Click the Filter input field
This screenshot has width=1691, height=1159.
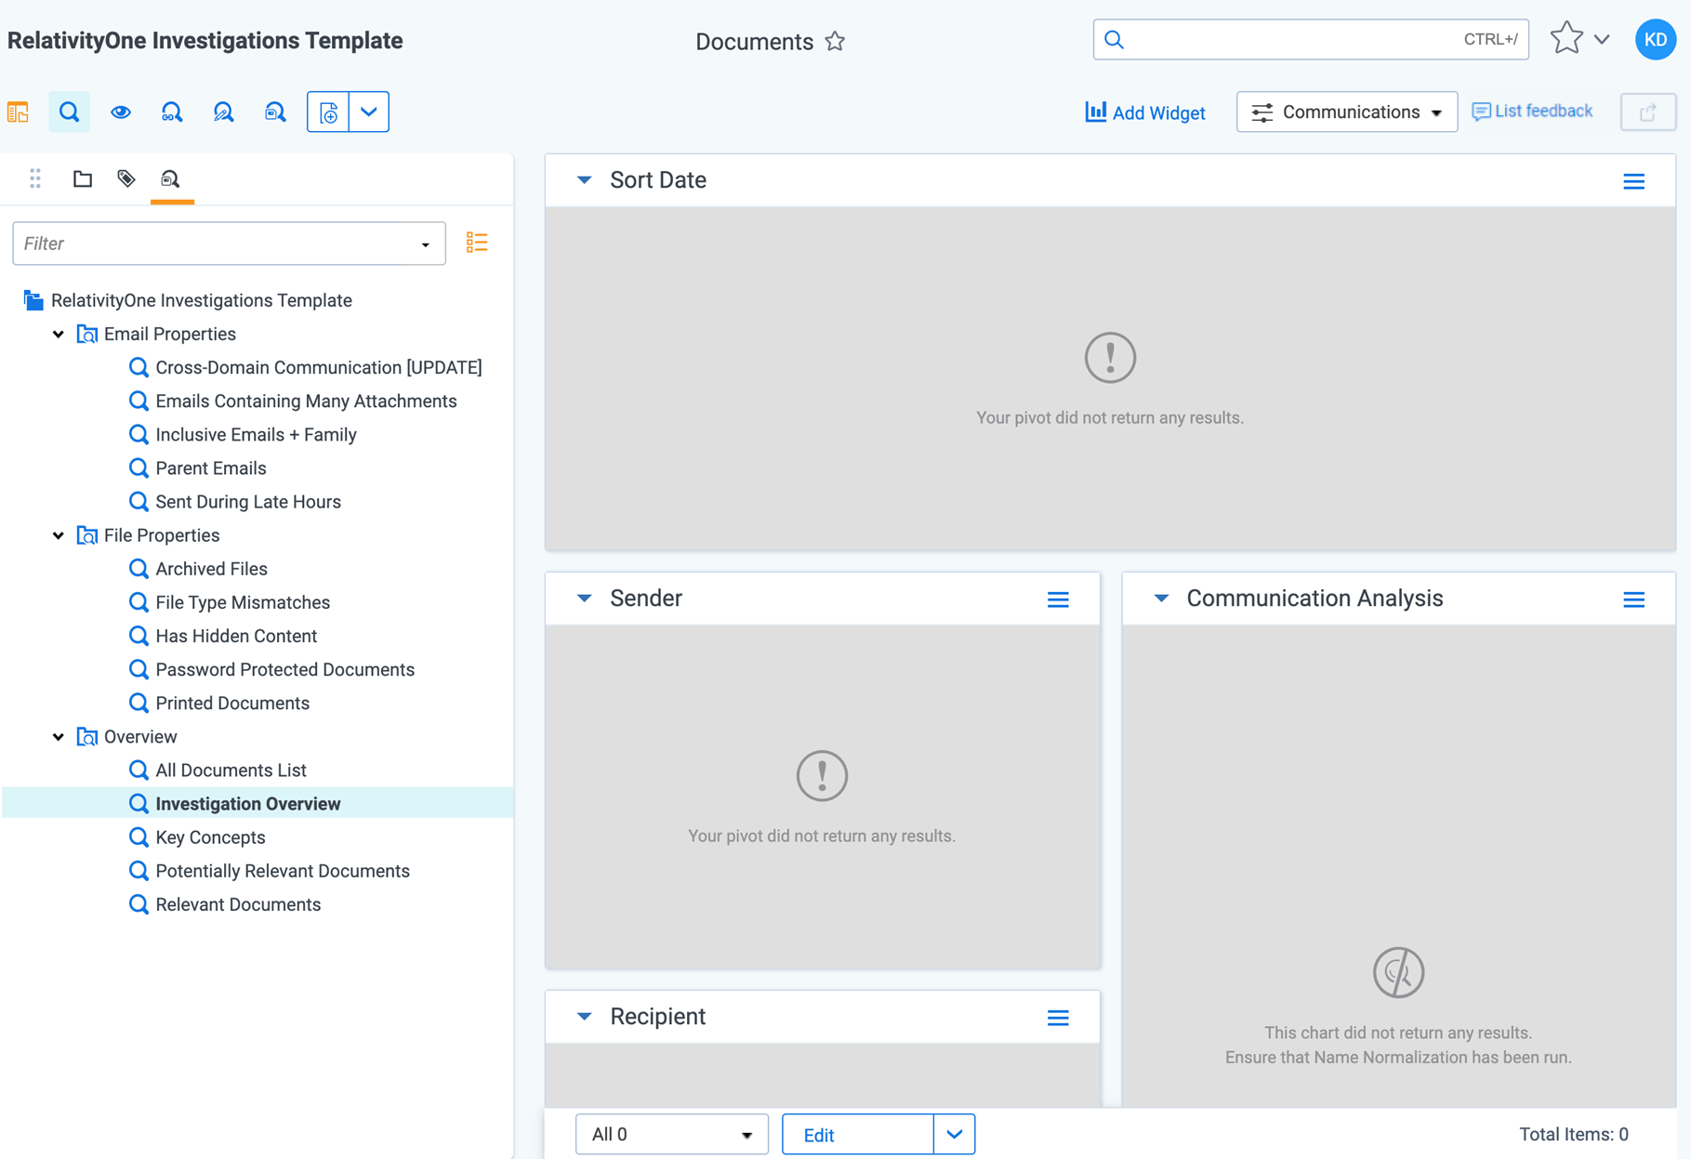pos(229,244)
